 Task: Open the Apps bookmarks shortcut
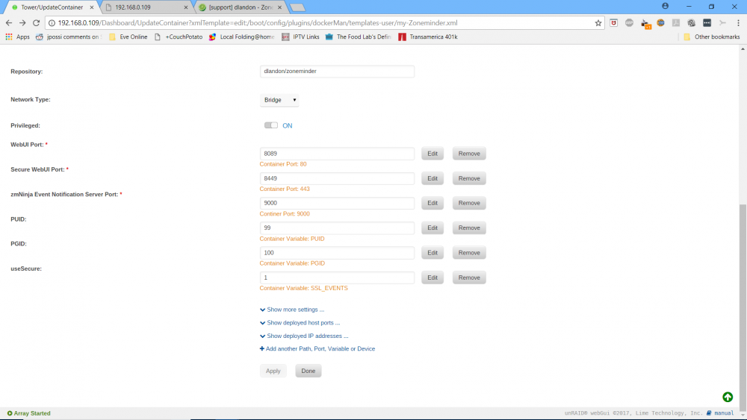pos(18,37)
